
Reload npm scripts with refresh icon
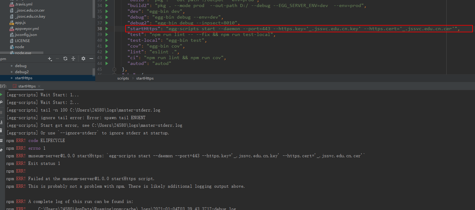(65, 59)
